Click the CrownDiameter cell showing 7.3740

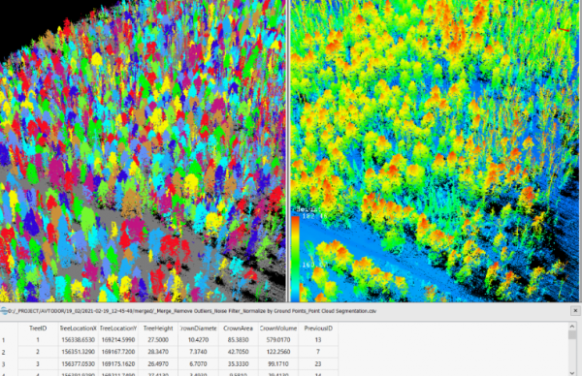(x=198, y=352)
